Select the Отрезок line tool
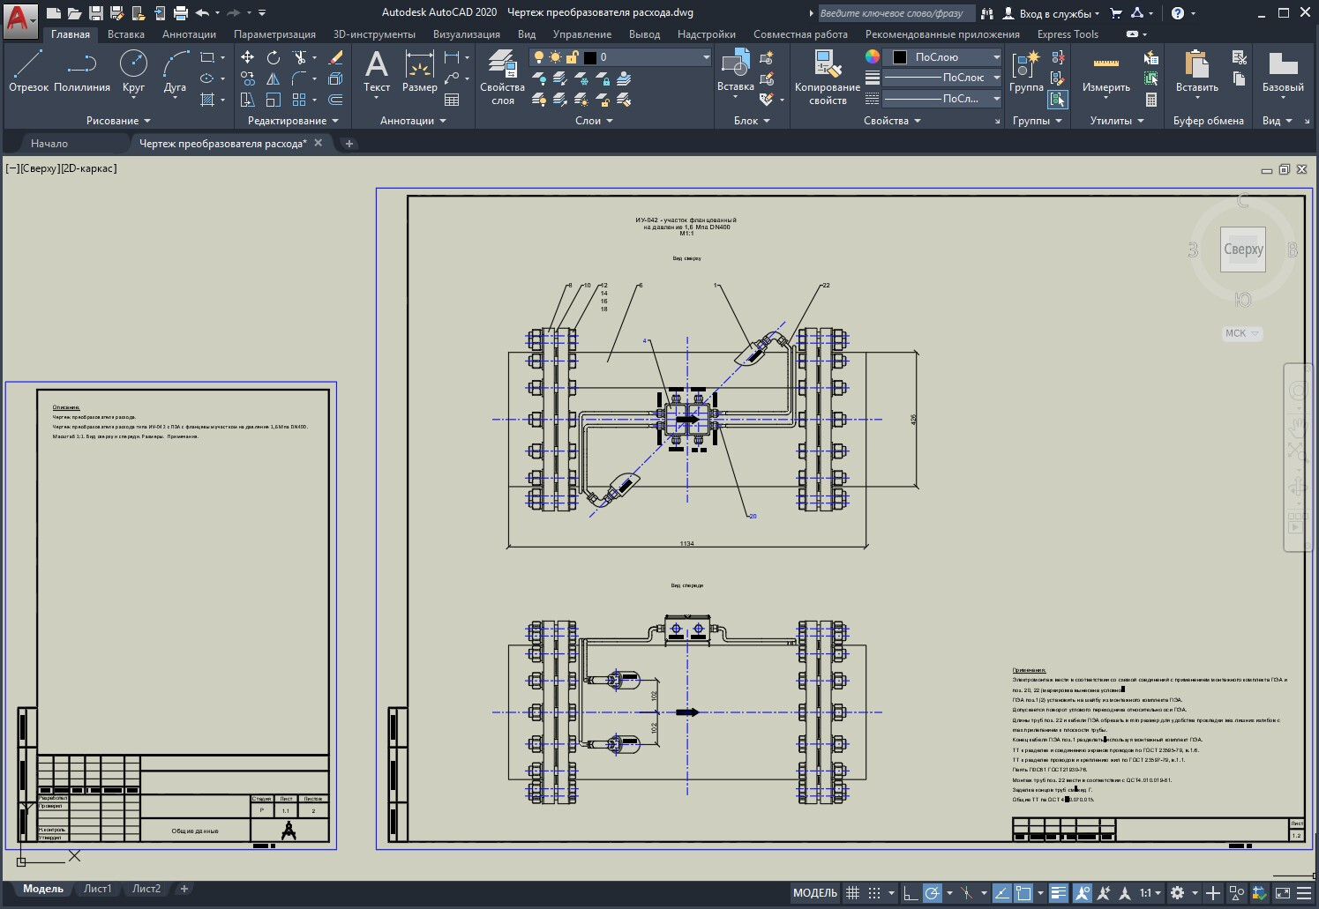The width and height of the screenshot is (1319, 909). pos(28,71)
